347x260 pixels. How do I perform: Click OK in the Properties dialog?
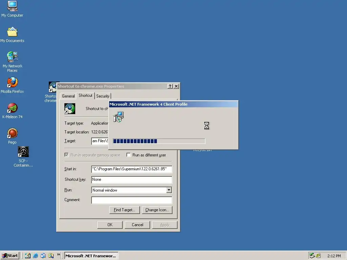[110, 225]
